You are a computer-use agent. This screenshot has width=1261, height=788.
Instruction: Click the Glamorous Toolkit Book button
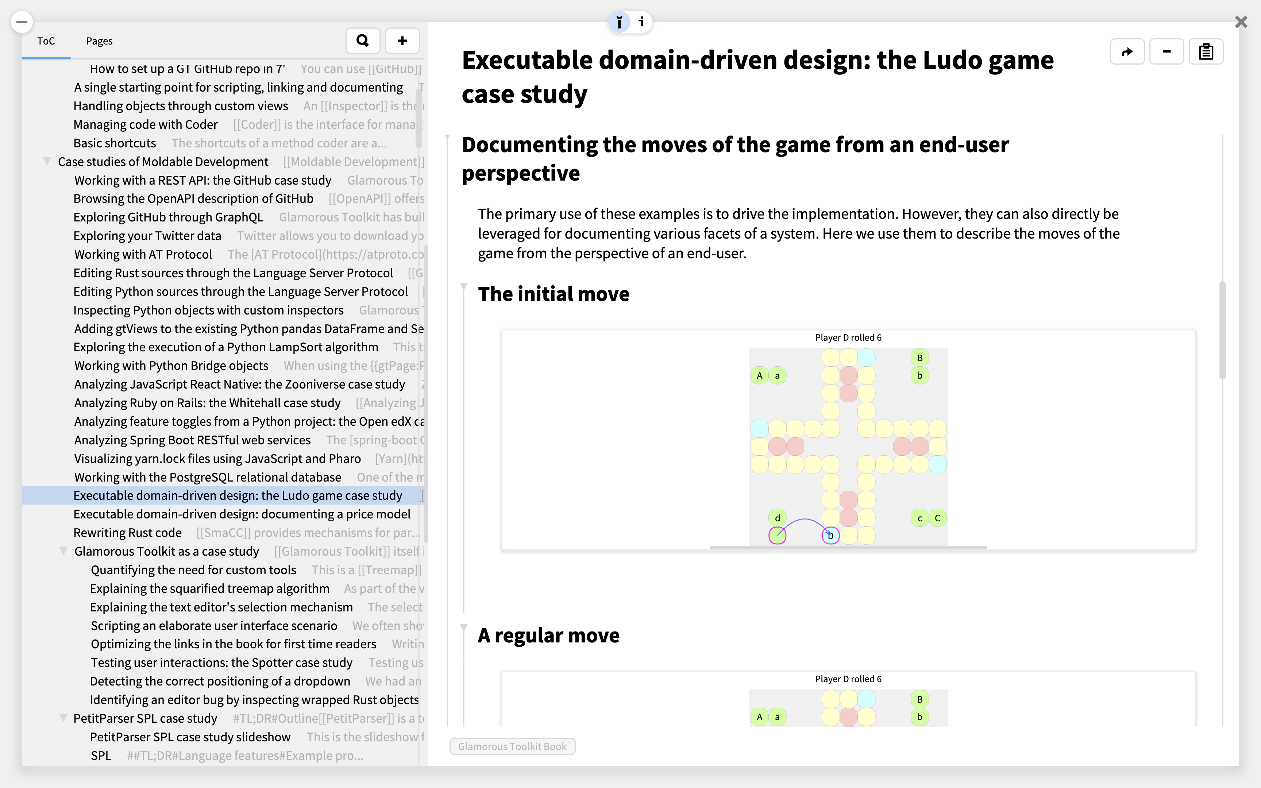point(512,746)
